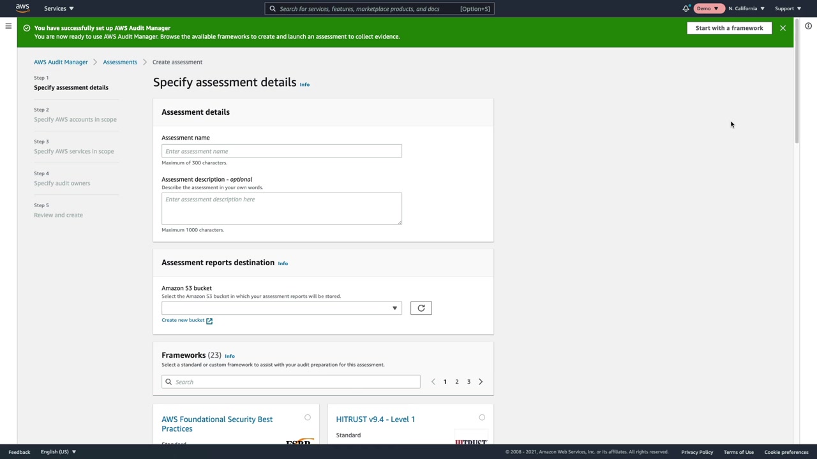Select AWS Foundational Security Best Practices radio
Viewport: 817px width, 459px height.
(308, 418)
